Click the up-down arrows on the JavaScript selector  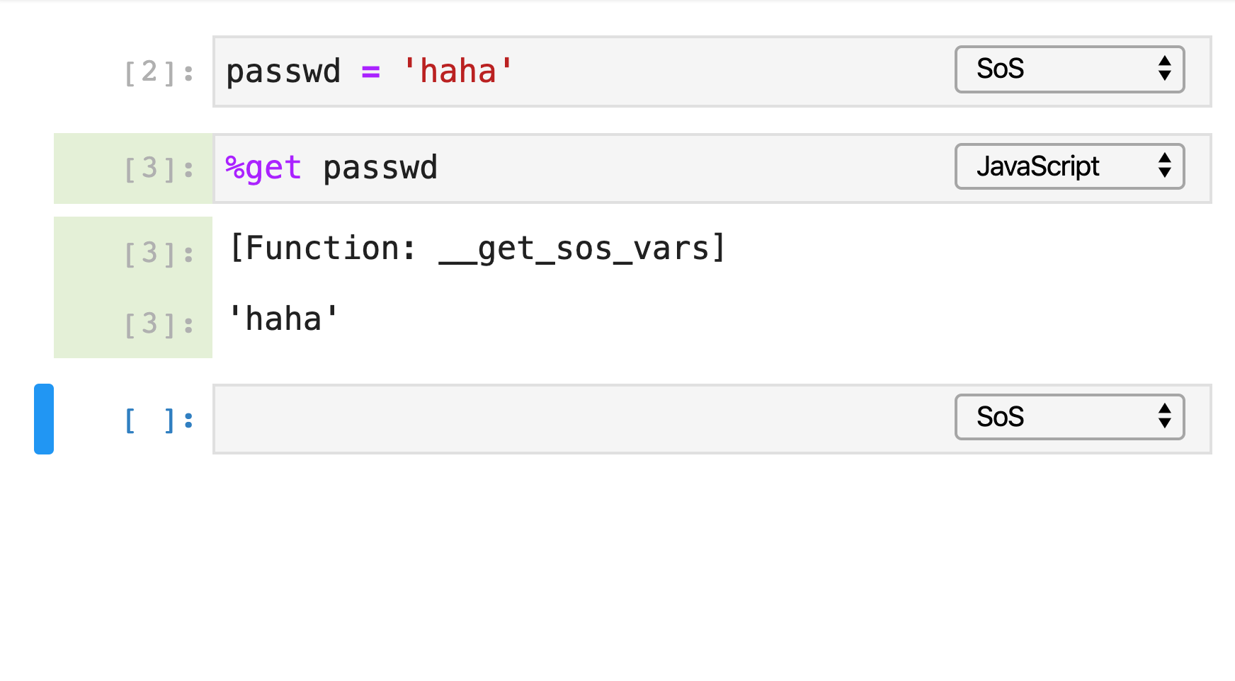(x=1166, y=167)
